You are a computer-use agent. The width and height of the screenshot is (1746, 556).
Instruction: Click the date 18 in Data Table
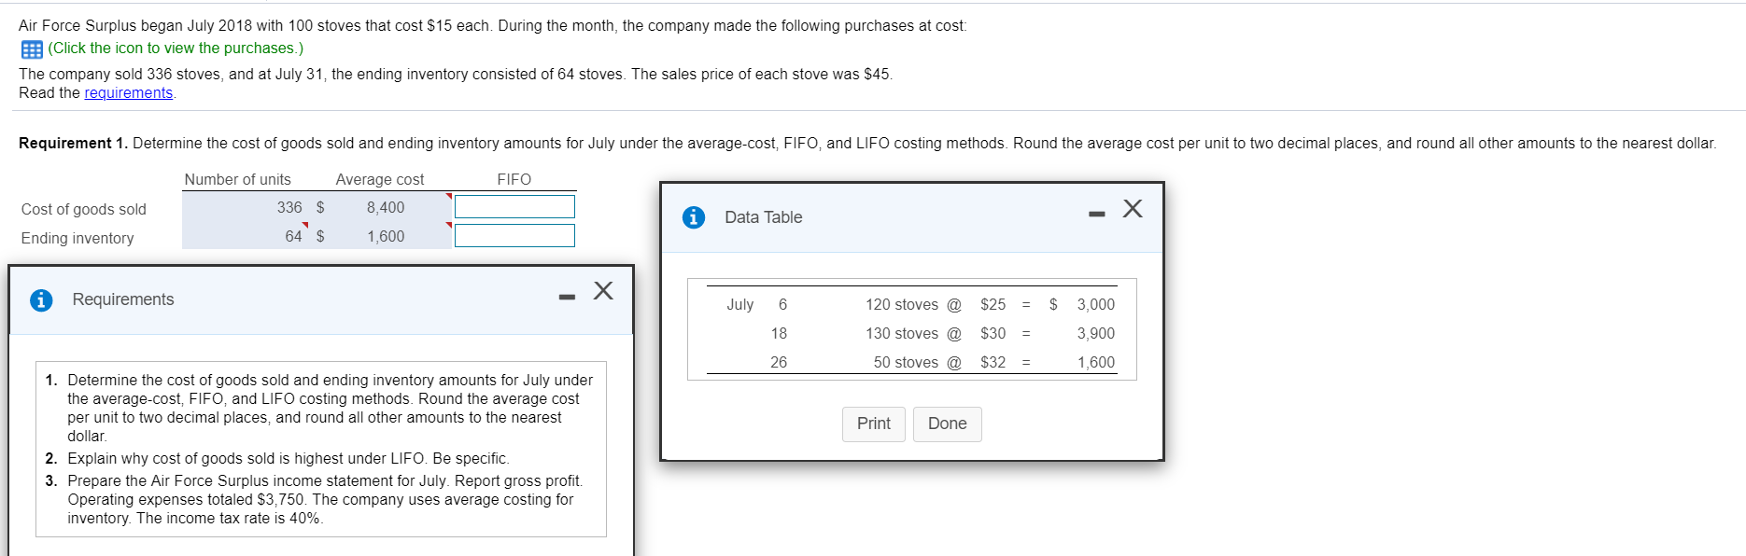click(779, 333)
